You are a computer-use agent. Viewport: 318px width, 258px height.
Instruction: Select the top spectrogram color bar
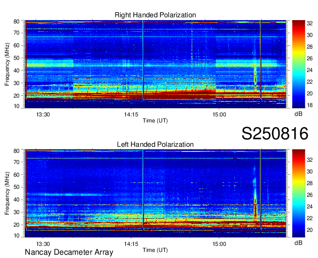(298, 64)
